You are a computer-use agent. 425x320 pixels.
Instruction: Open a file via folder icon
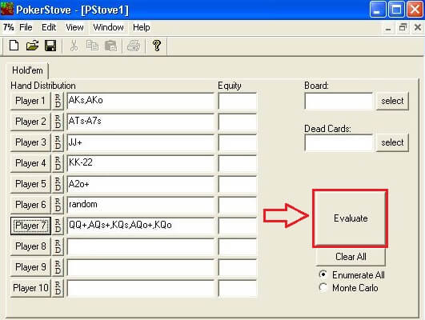[x=32, y=46]
